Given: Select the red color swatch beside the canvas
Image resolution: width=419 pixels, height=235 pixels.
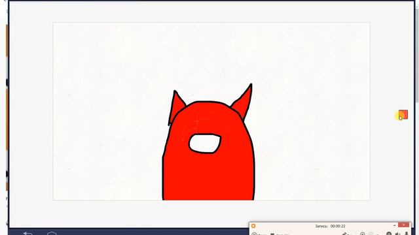Looking at the screenshot, I should click(x=403, y=115).
